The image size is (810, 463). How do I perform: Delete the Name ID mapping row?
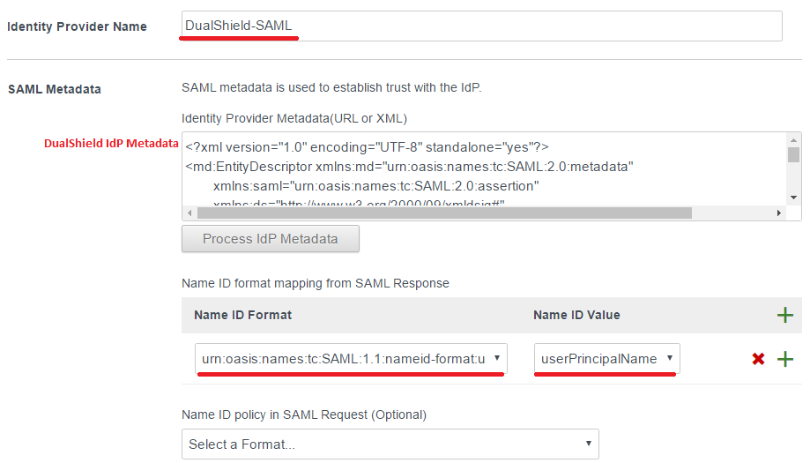point(758,359)
